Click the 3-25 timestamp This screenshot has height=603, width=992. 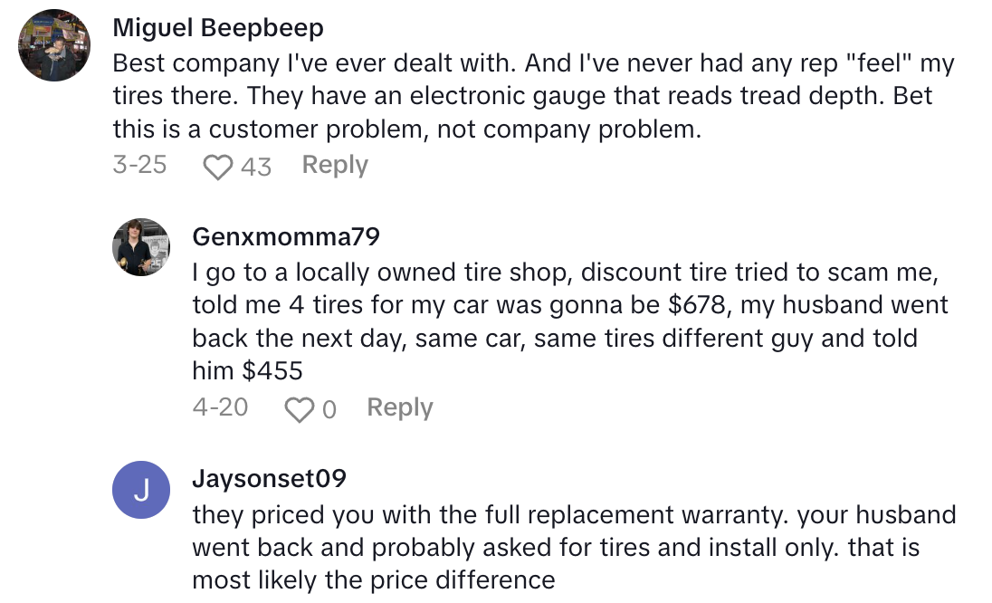coord(139,164)
